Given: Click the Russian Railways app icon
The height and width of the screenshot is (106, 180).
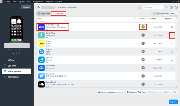Looking at the screenshot, I should tap(41, 27).
